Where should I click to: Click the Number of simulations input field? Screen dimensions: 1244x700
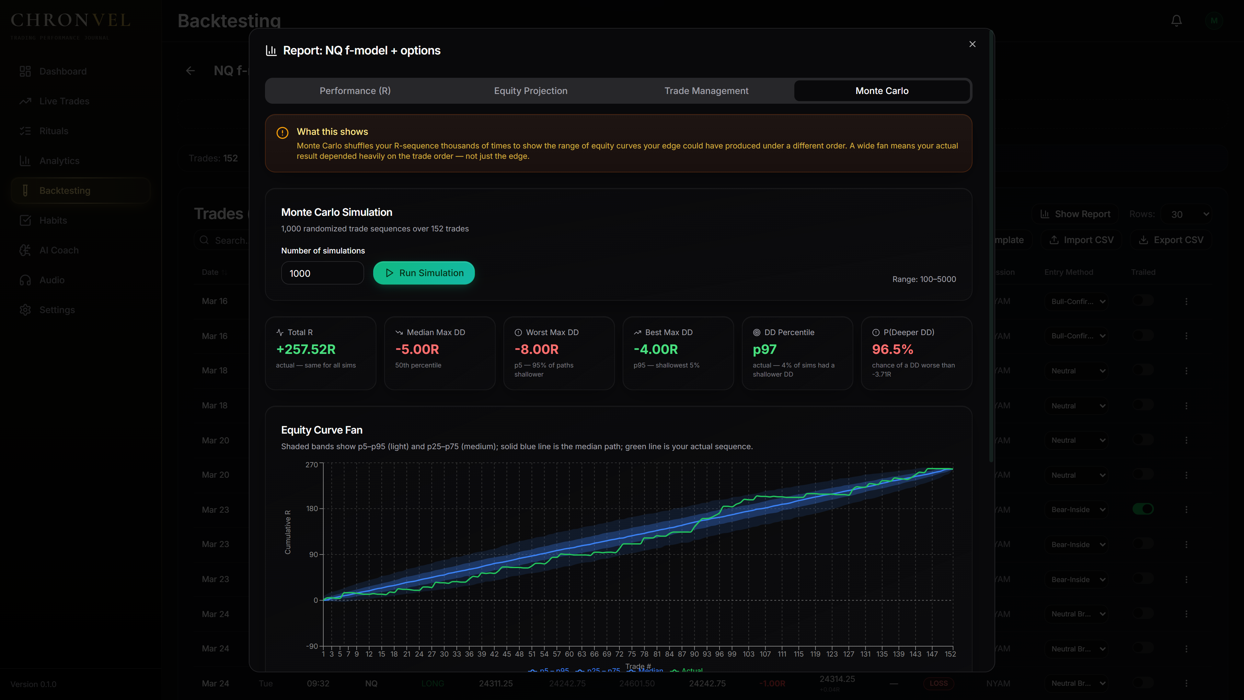(322, 273)
